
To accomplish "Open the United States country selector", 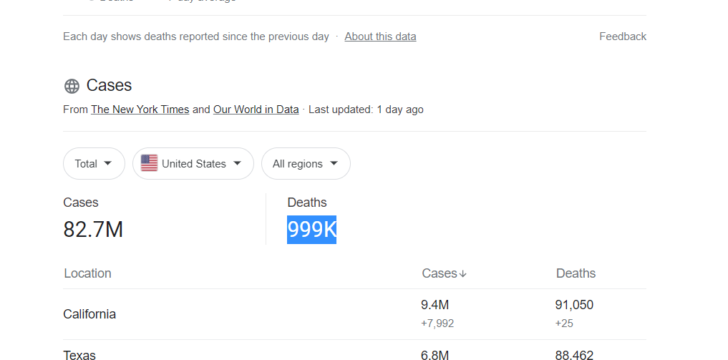I will click(193, 163).
